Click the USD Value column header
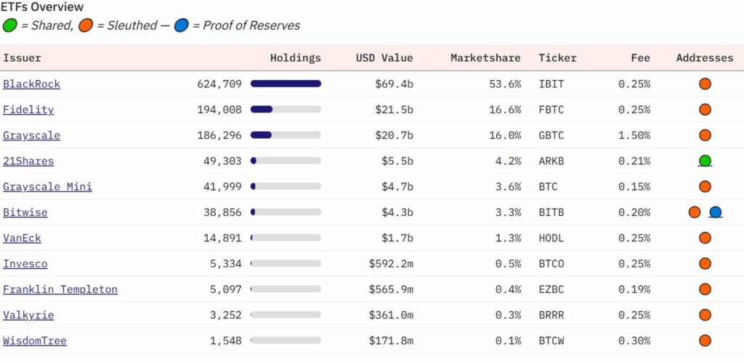Image resolution: width=744 pixels, height=362 pixels. [x=384, y=58]
